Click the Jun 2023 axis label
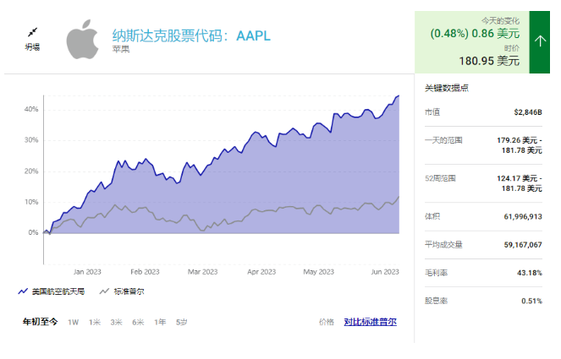The width and height of the screenshot is (561, 359). point(385,272)
